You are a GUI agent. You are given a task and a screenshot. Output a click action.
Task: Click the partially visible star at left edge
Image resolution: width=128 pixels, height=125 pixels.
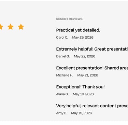coord(1,27)
